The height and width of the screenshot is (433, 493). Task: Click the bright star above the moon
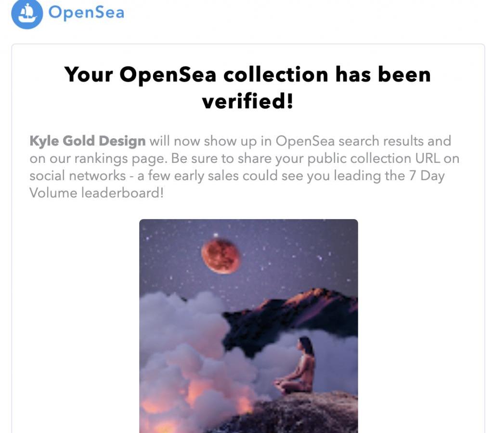tap(216, 235)
